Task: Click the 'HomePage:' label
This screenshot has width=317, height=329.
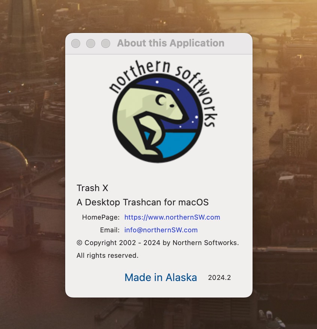Action: pos(101,217)
